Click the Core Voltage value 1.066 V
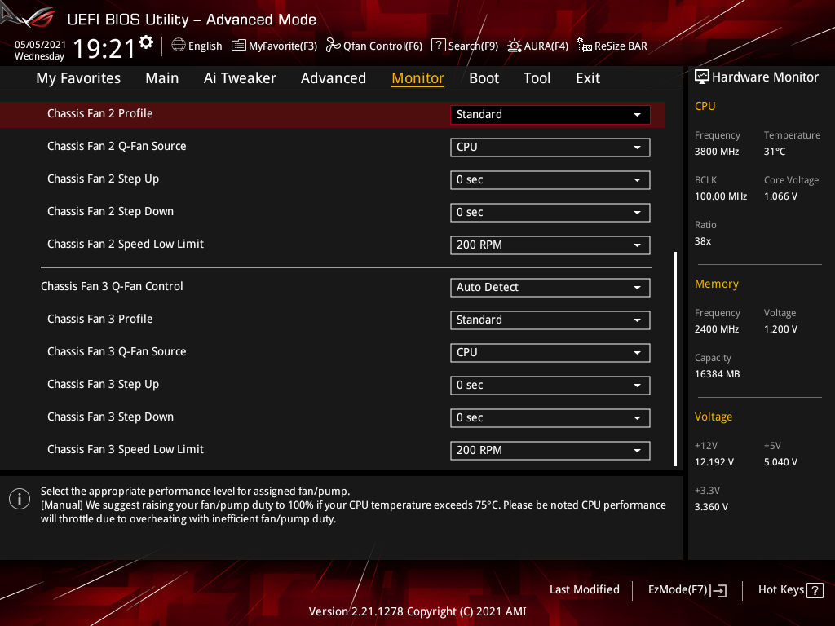 coord(780,196)
